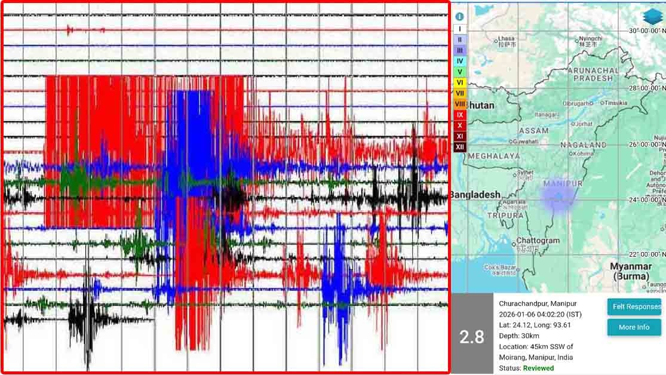Choose intensity IV cyan legend box
Image resolution: width=666 pixels, height=375 pixels.
pyautogui.click(x=459, y=61)
